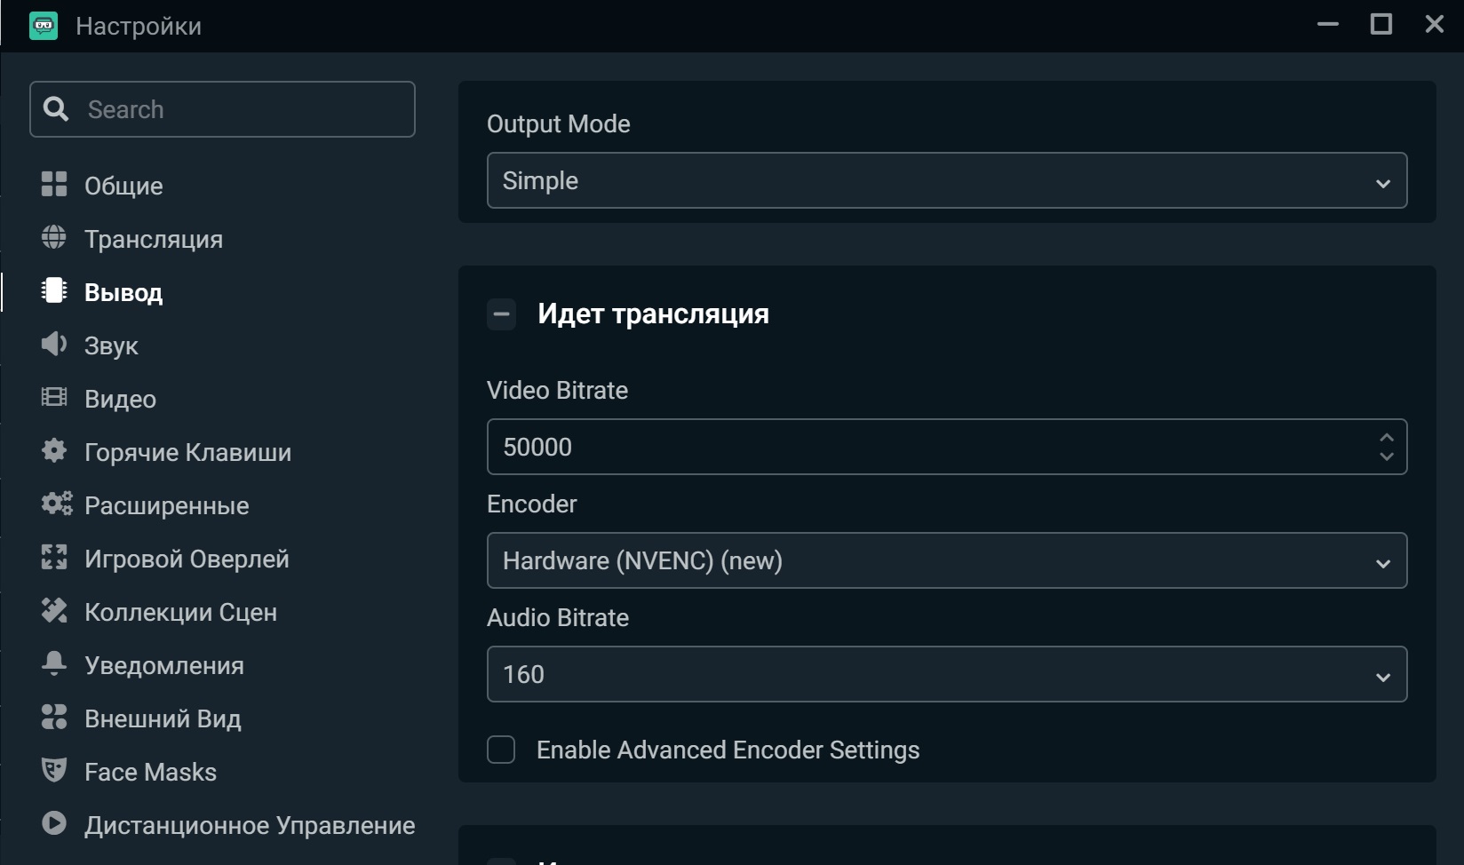Click the Уведомления bell icon
Image resolution: width=1464 pixels, height=865 pixels.
pos(54,664)
